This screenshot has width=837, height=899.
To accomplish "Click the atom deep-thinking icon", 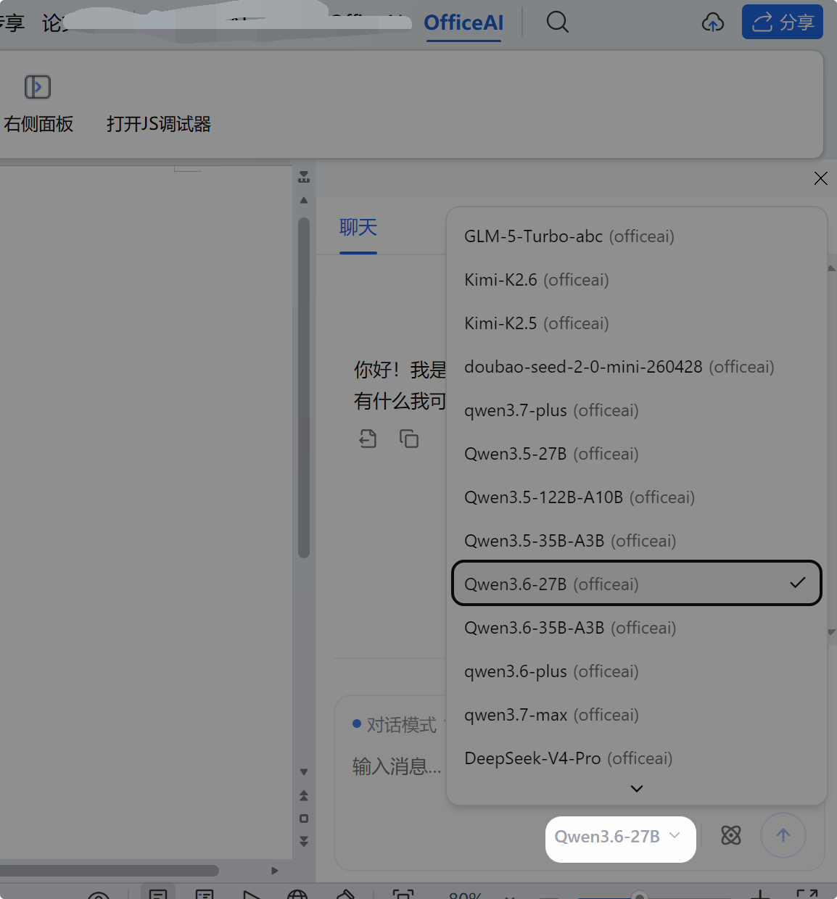I will tap(731, 835).
